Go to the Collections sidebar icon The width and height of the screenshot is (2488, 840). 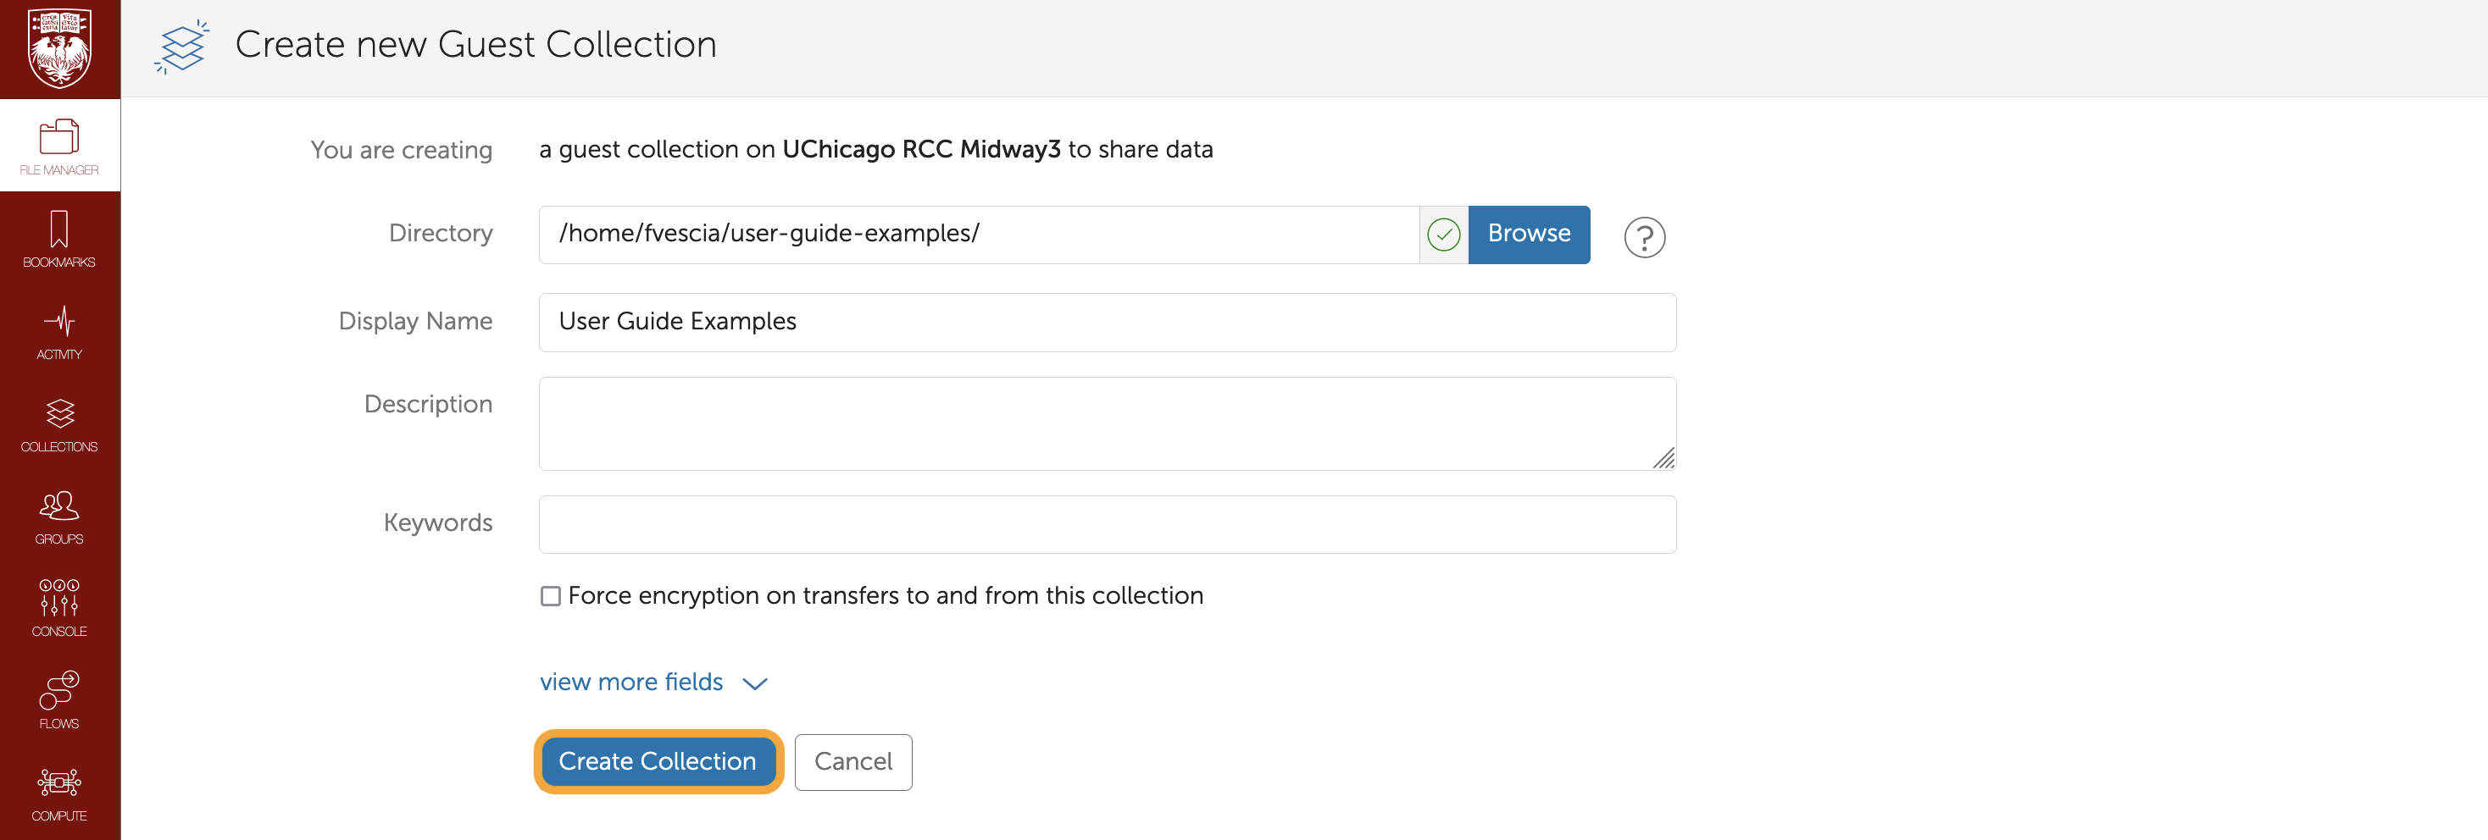59,424
